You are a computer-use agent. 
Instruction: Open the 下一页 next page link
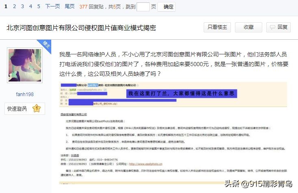tap(52, 6)
